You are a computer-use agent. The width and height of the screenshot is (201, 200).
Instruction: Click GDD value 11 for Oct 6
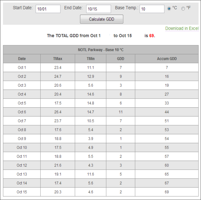[x=120, y=112]
